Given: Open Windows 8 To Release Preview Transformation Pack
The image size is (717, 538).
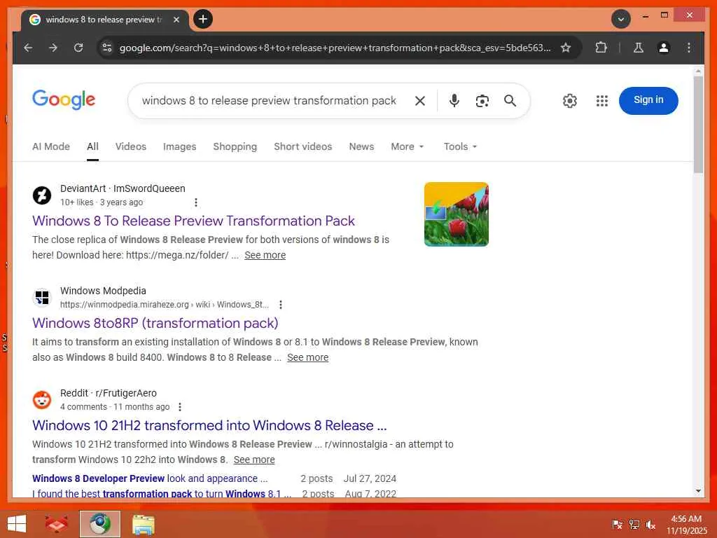Looking at the screenshot, I should (193, 221).
